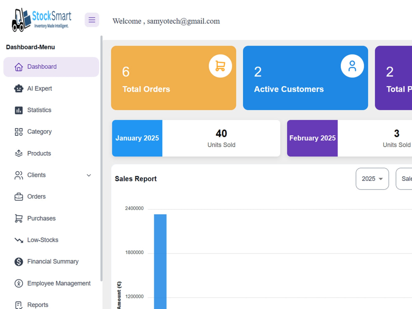Click the Clients people icon
The image size is (412, 309).
(19, 175)
